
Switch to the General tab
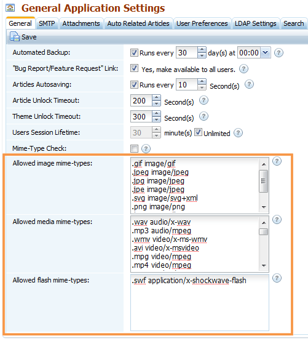pos(20,23)
